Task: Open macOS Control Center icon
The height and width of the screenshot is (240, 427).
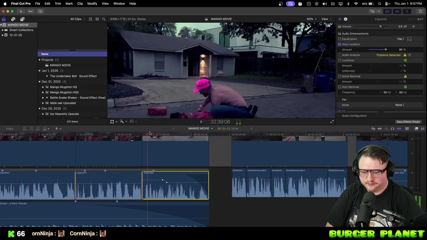Action: point(387,4)
